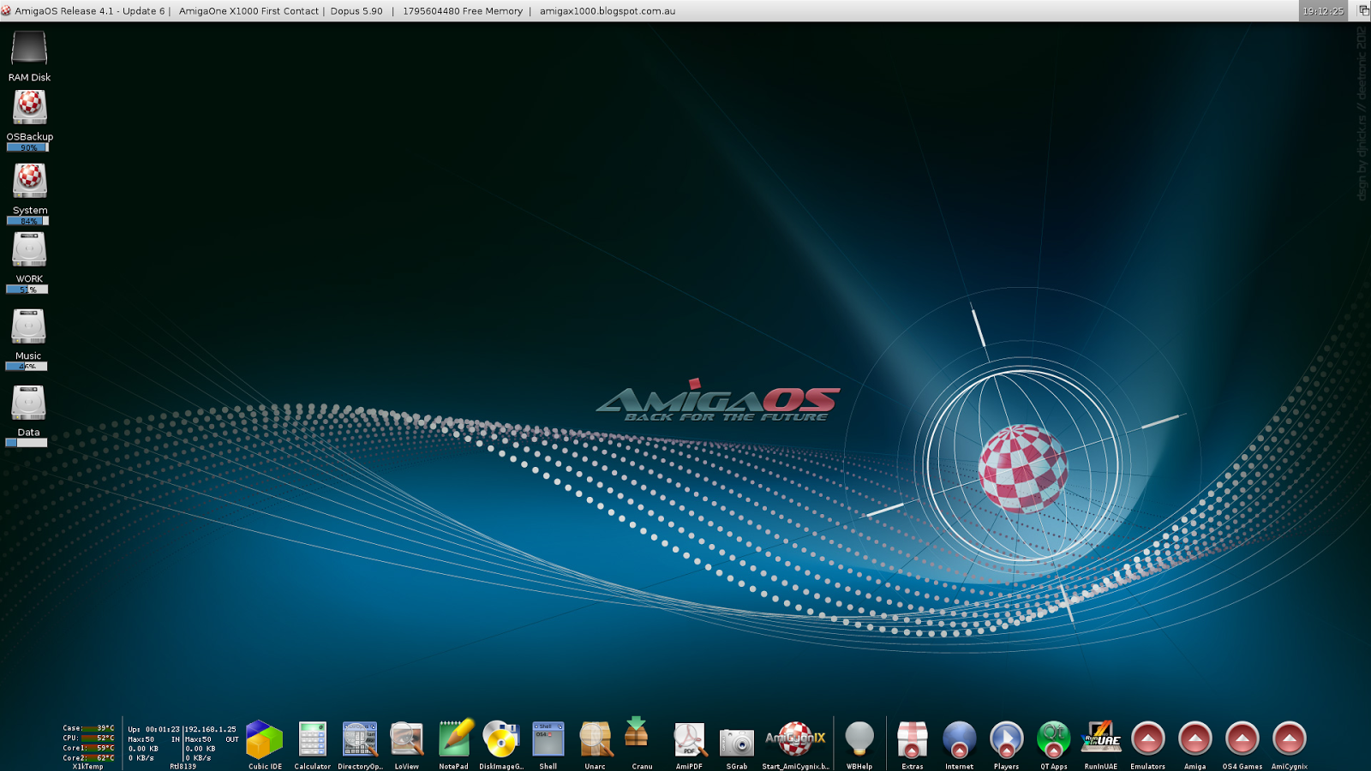Click the '1795604480 Free Memory' readout
1371x771 pixels.
463,11
